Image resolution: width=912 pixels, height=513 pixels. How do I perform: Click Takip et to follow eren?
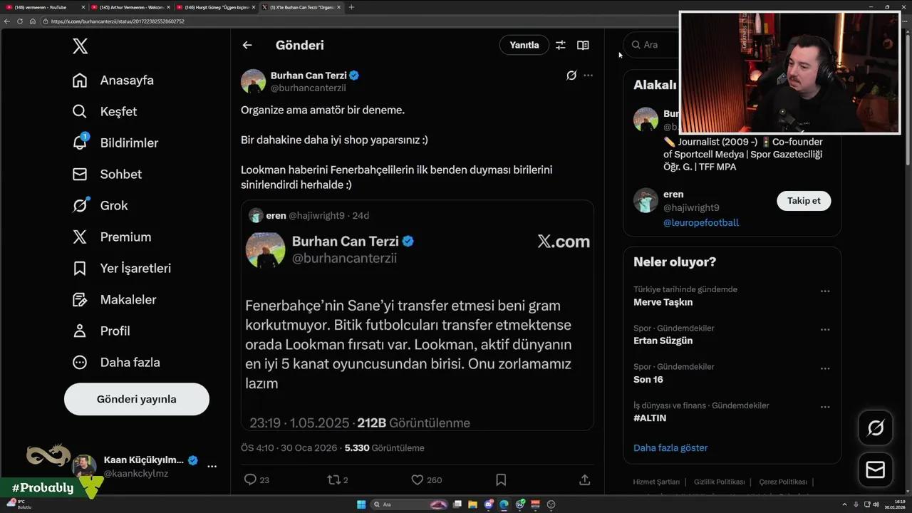[804, 201]
